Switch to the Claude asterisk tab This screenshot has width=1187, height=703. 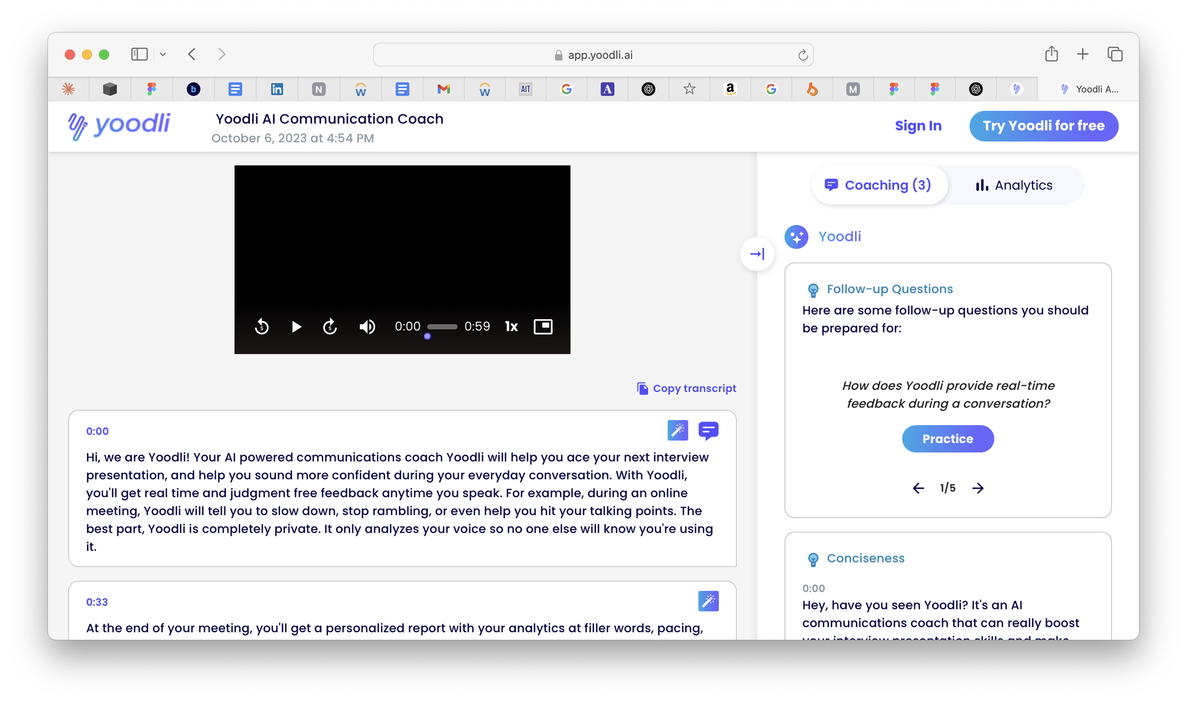(x=68, y=89)
